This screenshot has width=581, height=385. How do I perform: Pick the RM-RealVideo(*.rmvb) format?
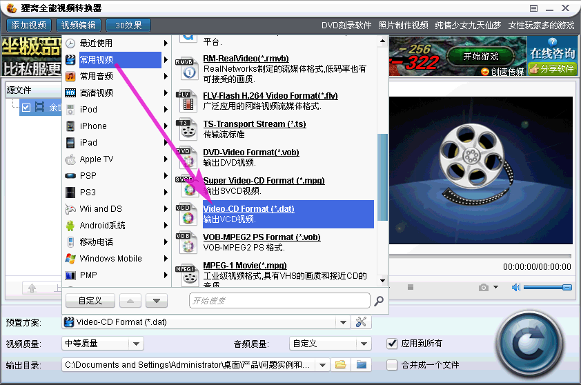point(246,59)
